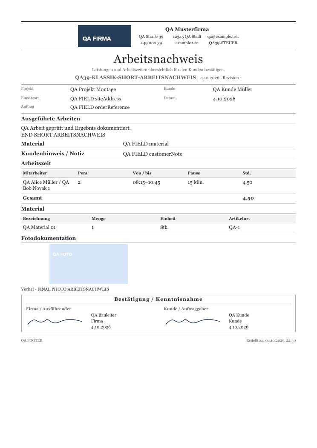Click the Einheit column header
Viewport: 317px width, 448px height.
(x=167, y=219)
